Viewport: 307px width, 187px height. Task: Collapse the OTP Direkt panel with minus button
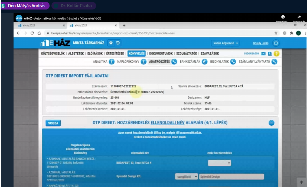click(x=272, y=123)
